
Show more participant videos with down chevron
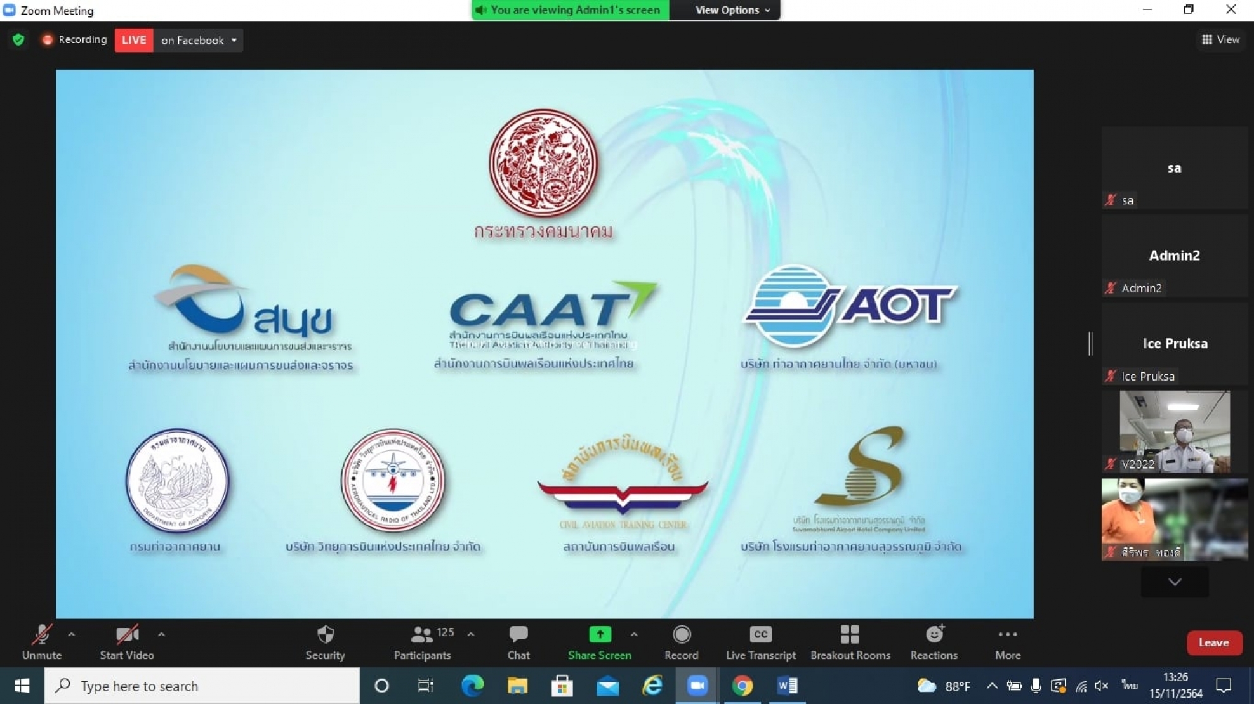[x=1175, y=582]
